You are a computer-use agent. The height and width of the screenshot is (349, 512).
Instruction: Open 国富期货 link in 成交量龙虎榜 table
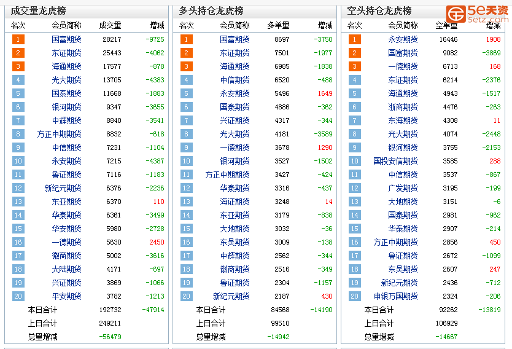coord(66,39)
